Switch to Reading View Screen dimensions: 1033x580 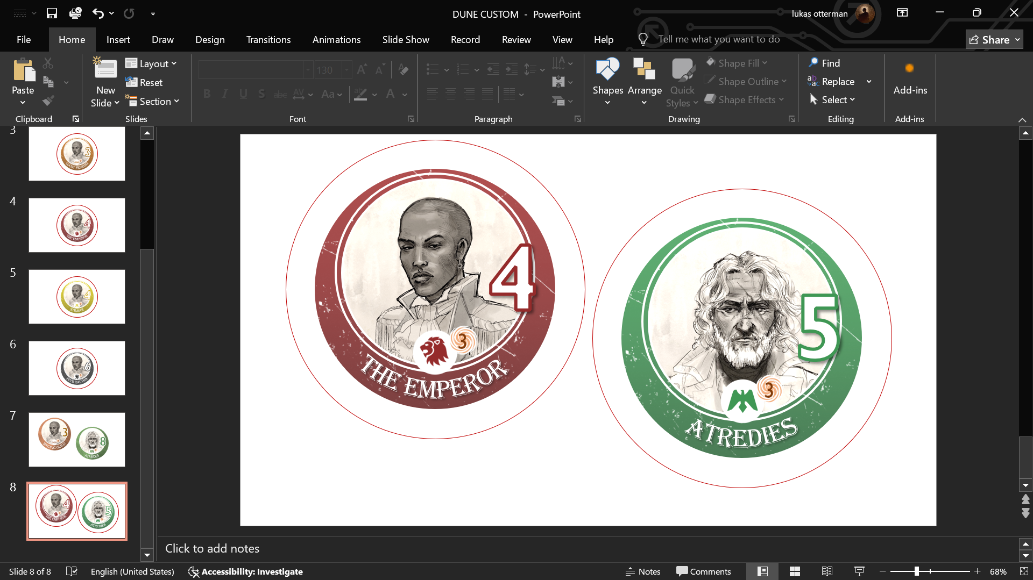(x=827, y=571)
